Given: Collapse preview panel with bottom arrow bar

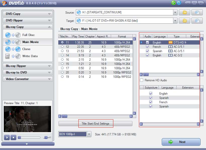Looking at the screenshot, I should click(x=28, y=144).
